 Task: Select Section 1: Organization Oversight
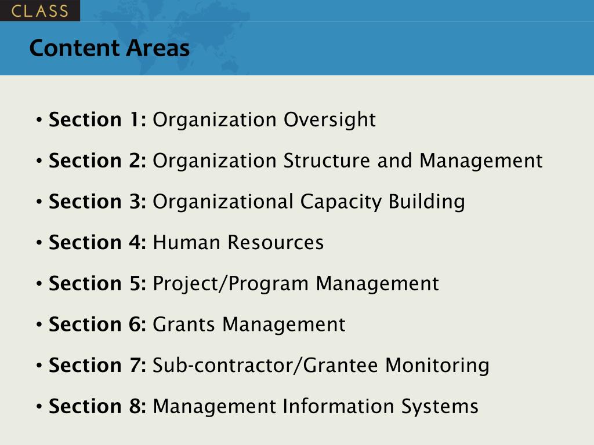(x=212, y=120)
